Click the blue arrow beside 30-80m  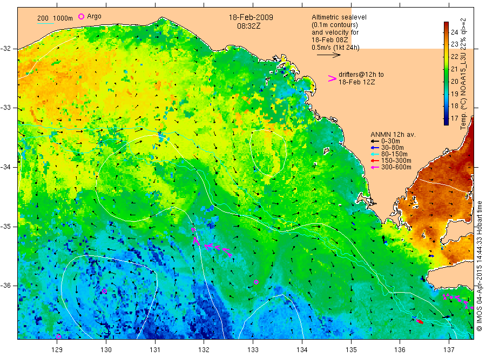375,148
